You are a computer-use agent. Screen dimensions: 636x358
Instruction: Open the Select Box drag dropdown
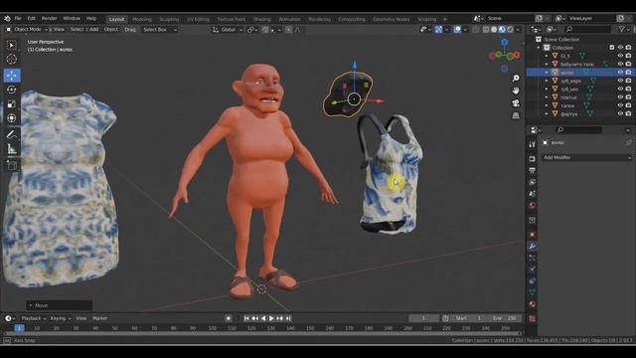[x=160, y=30]
